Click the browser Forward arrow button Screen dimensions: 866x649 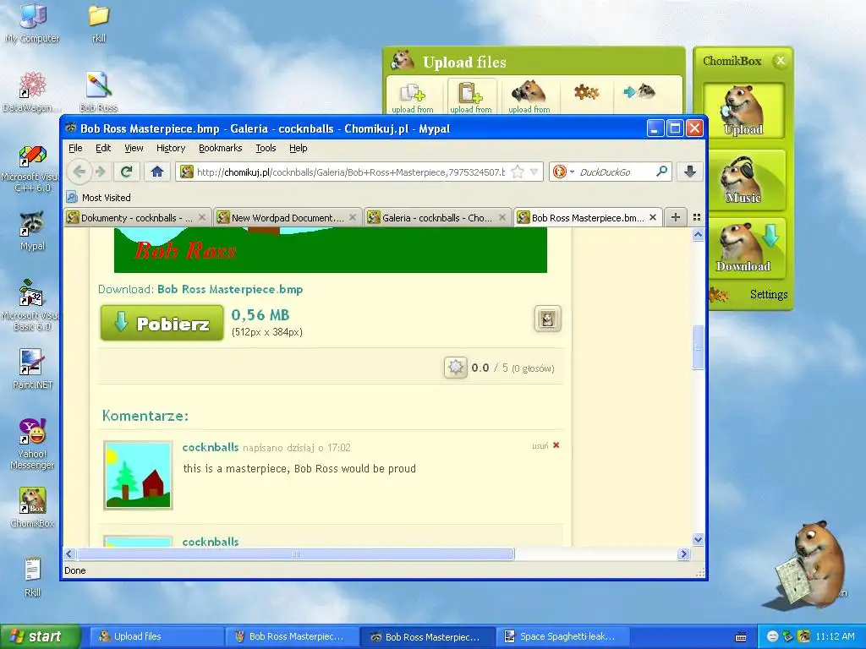tap(101, 172)
